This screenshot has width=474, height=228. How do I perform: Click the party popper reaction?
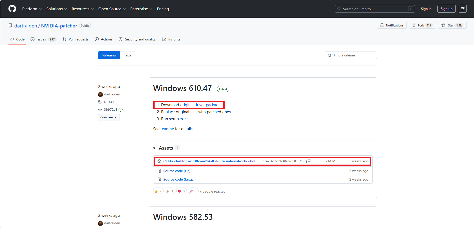(x=170, y=191)
